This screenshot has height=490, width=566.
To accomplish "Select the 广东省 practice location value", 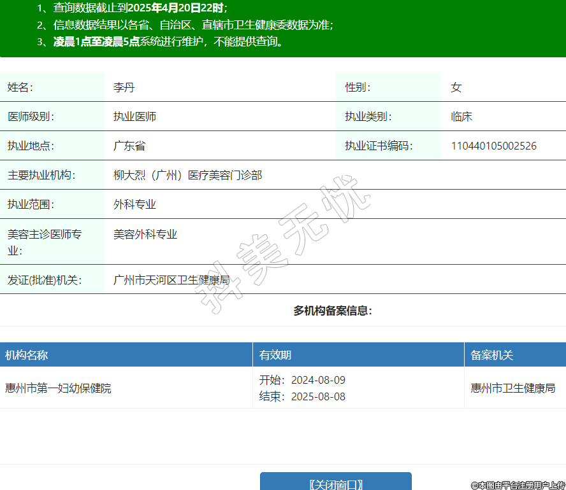I will (129, 146).
